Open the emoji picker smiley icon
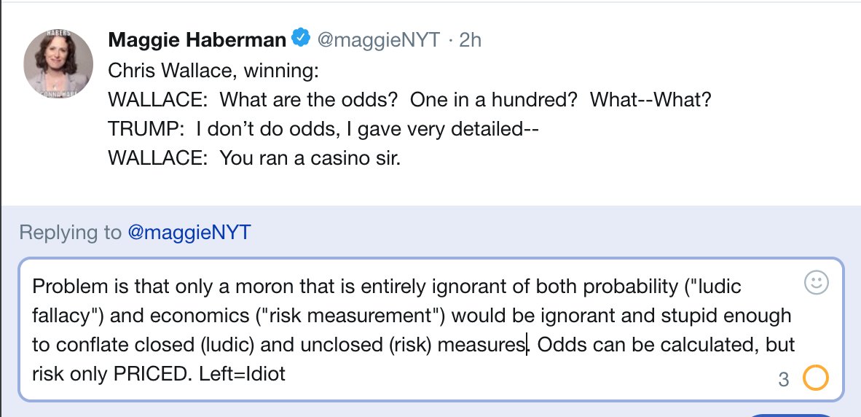Screen dimensions: 861x417 [x=816, y=284]
